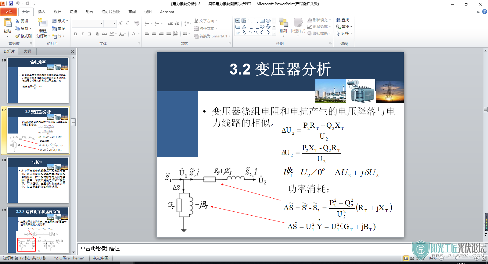
Task: Click the Arrange (排列) icon
Action: [283, 23]
